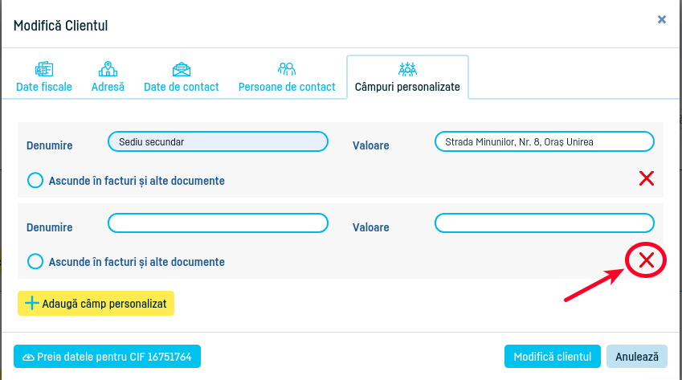This screenshot has height=380, width=682.
Task: Click the Câmpuri personalizate group icon
Action: click(x=407, y=69)
